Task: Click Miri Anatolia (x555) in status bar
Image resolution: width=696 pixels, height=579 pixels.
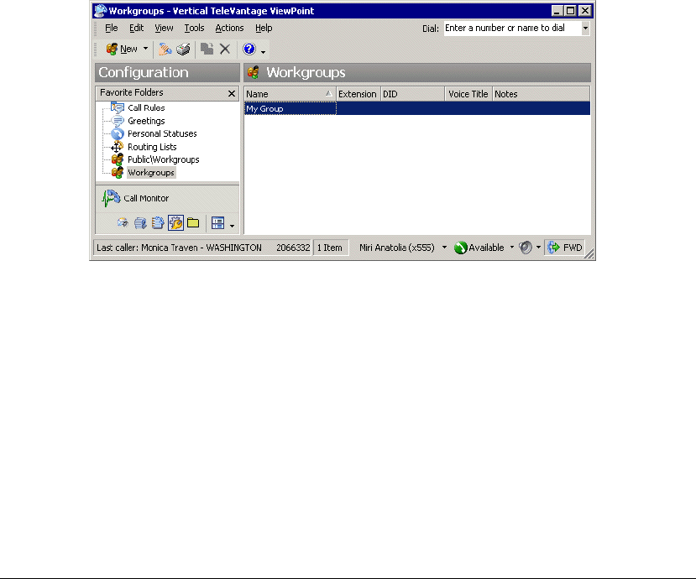Action: click(x=397, y=248)
